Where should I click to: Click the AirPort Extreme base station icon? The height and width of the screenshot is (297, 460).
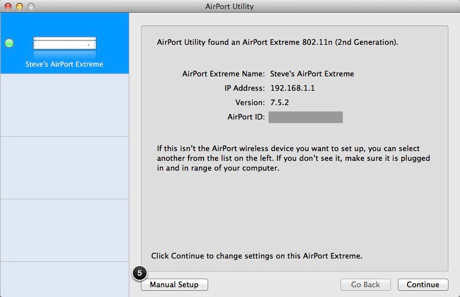(x=64, y=44)
